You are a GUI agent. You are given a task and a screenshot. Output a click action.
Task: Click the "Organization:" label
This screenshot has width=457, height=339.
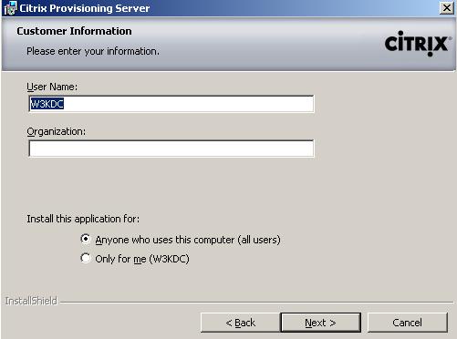click(57, 131)
